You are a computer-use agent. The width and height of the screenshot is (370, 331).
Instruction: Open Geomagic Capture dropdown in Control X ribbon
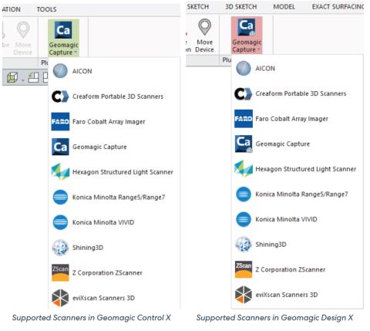point(63,38)
